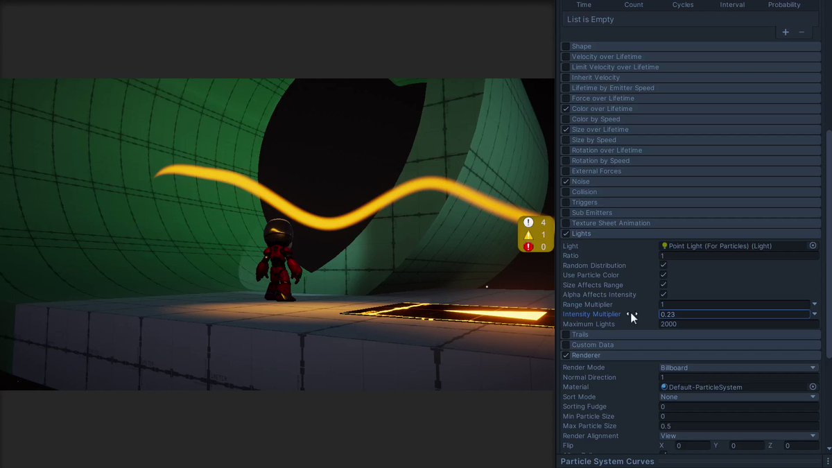Click the red error icon in the scene overlay

(528, 246)
